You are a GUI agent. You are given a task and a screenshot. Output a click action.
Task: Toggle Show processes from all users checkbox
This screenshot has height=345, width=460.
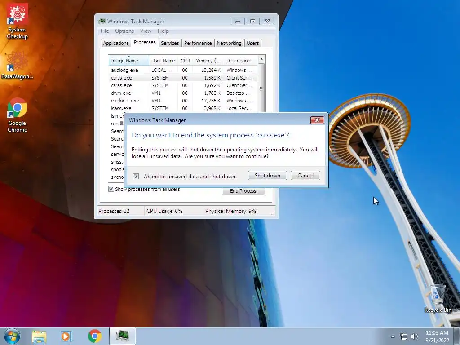point(111,189)
